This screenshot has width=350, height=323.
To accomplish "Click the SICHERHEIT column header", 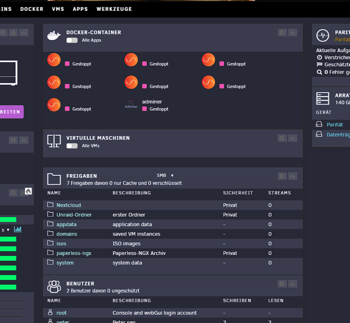I will 238,193.
